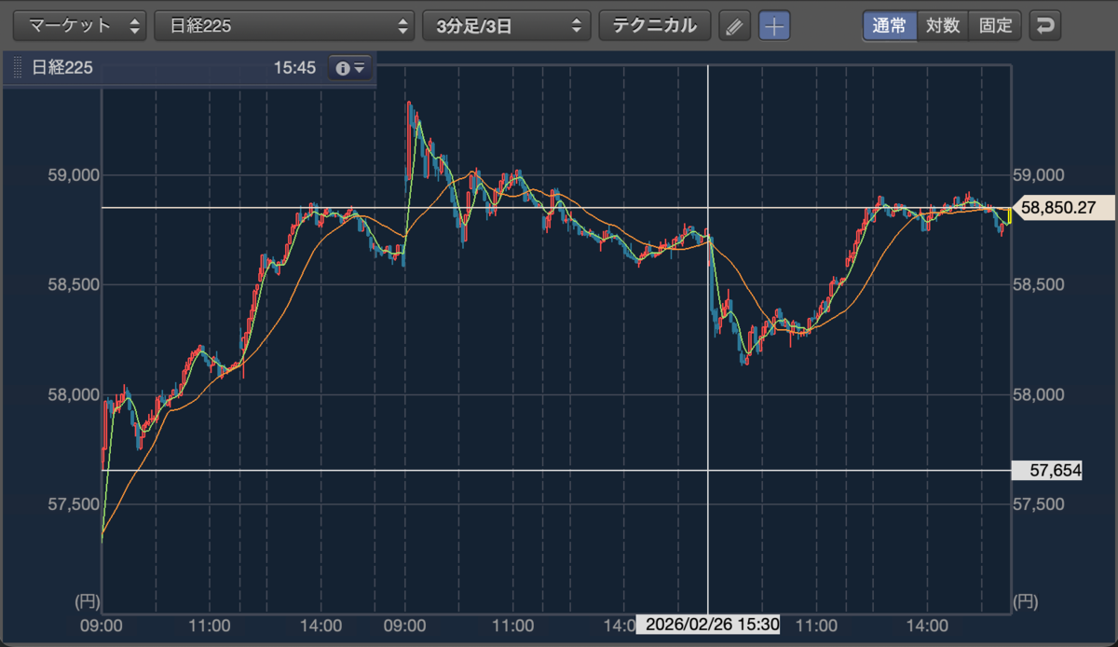1118x647 pixels.
Task: Click the left axis 58,500 label
Action: 73,285
